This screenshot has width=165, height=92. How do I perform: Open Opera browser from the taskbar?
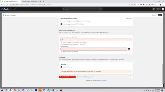tap(15, 90)
